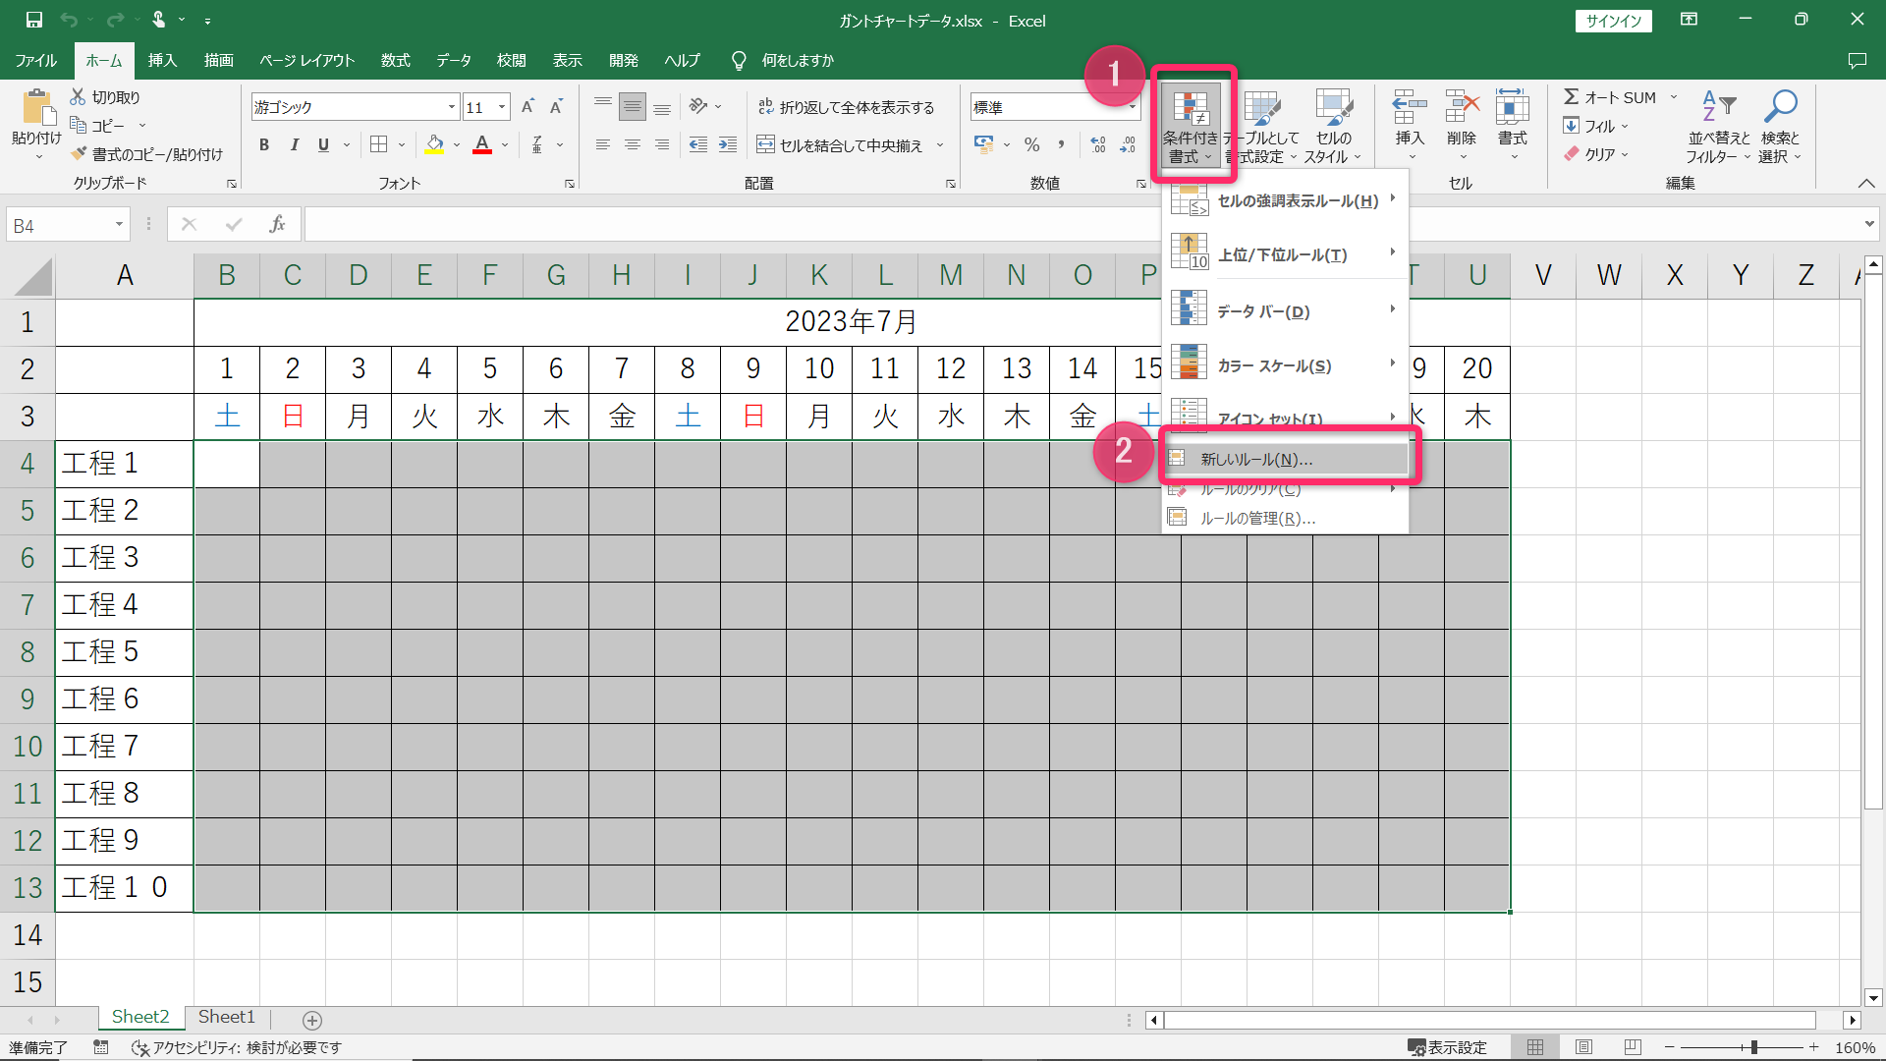Image resolution: width=1886 pixels, height=1061 pixels.
Task: Toggle Bold formatting
Action: coord(264,145)
